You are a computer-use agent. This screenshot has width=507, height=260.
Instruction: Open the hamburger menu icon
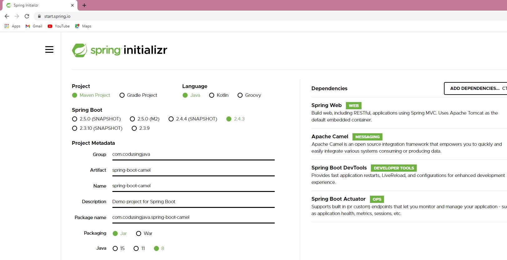[49, 50]
